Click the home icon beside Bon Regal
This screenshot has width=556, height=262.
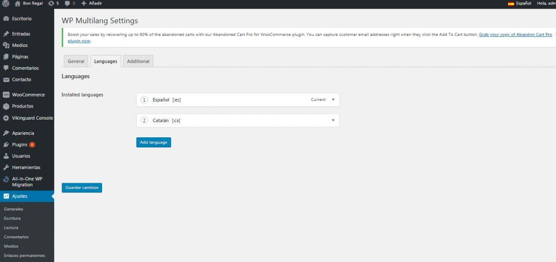tap(17, 4)
